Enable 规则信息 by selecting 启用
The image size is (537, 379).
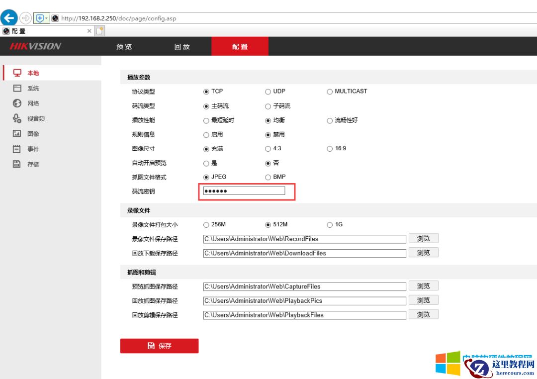point(206,134)
